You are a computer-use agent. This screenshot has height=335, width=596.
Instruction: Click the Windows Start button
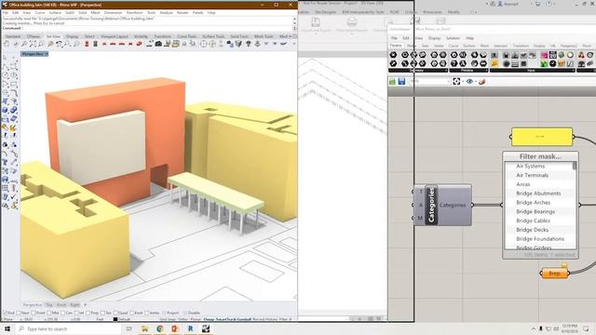tap(7, 328)
